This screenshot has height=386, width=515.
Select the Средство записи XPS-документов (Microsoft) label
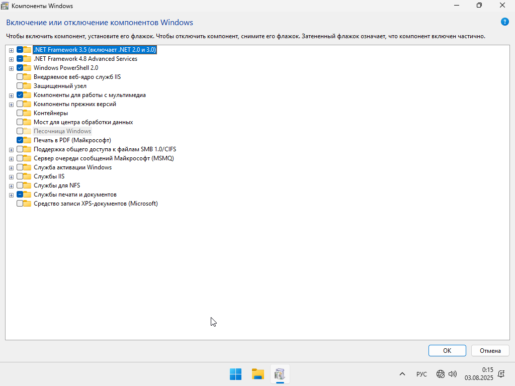click(96, 204)
